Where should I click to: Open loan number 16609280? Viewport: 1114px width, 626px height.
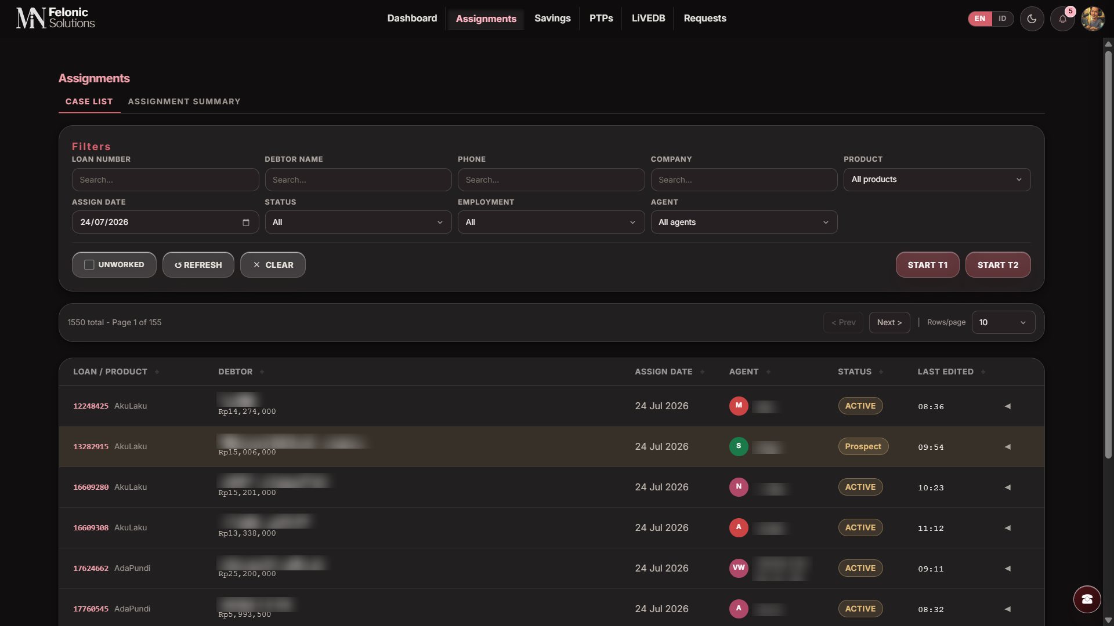point(91,487)
